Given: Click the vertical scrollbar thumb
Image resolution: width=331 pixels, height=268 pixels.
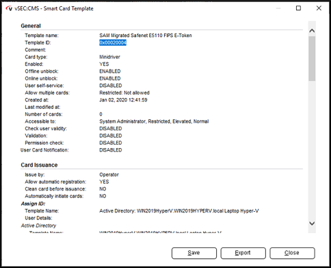Looking at the screenshot, I should (312, 58).
